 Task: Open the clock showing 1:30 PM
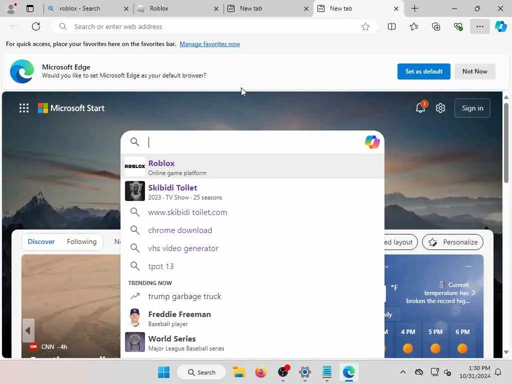(474, 372)
